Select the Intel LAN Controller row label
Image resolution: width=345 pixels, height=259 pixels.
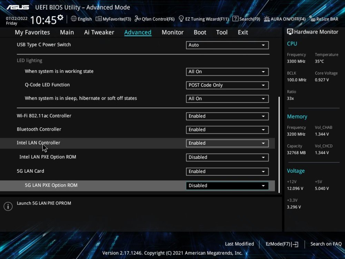pos(39,143)
